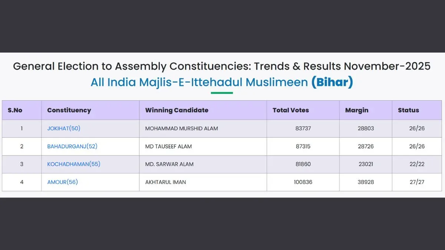Click the page title heading
445x250 pixels.
[222, 66]
